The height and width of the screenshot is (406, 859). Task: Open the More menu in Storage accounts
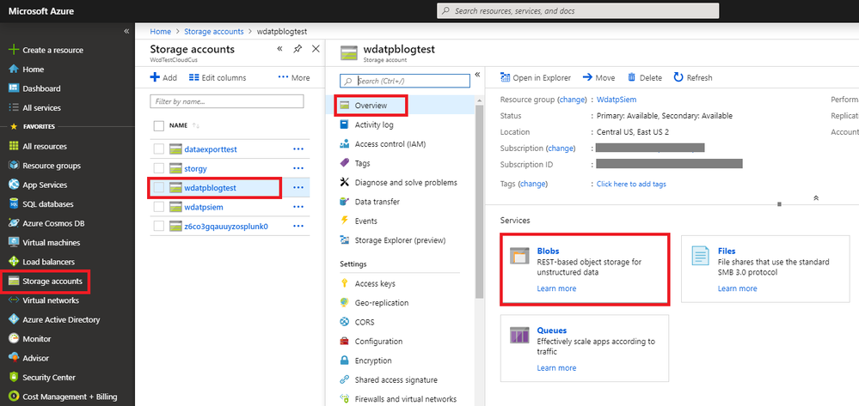pyautogui.click(x=294, y=78)
